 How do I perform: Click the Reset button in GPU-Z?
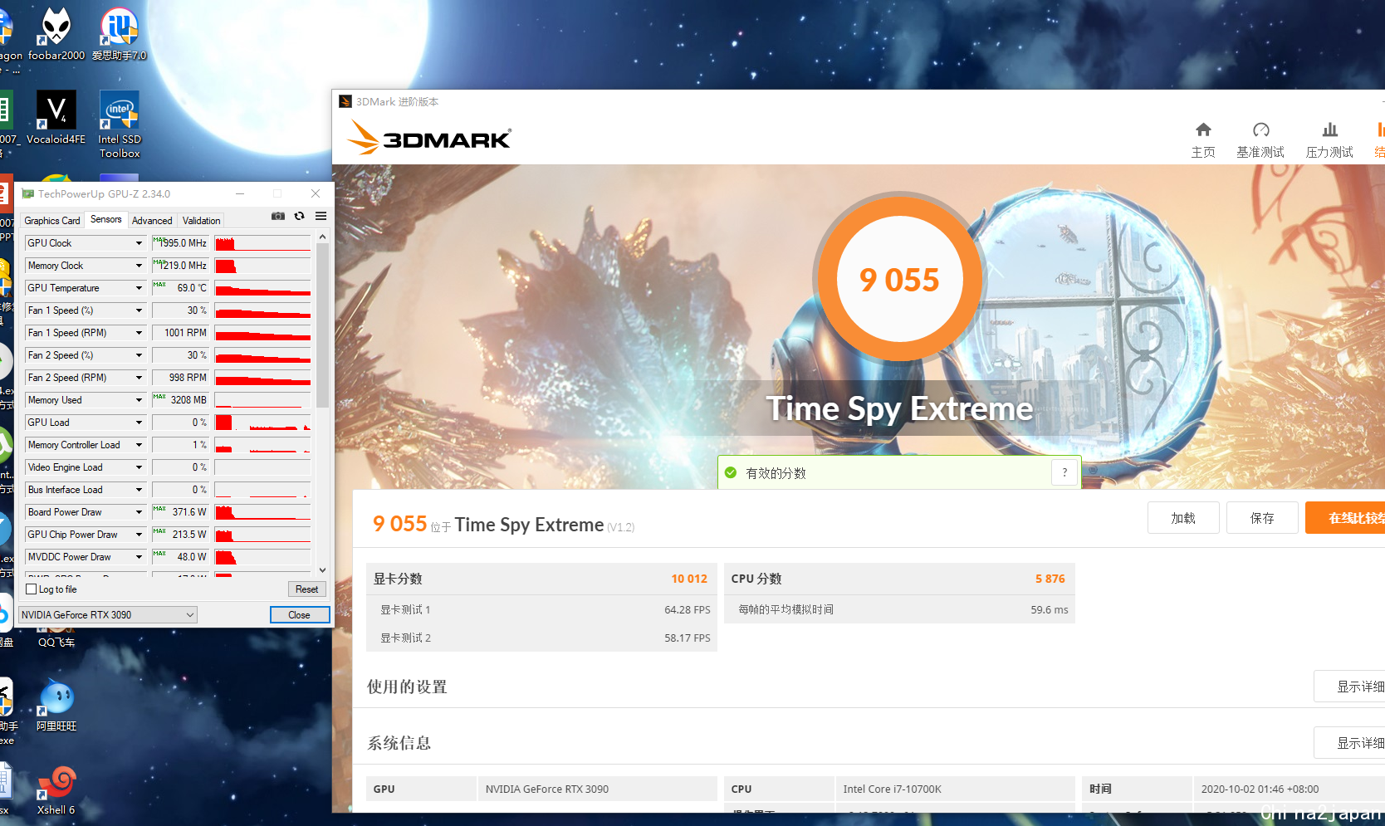(x=306, y=589)
